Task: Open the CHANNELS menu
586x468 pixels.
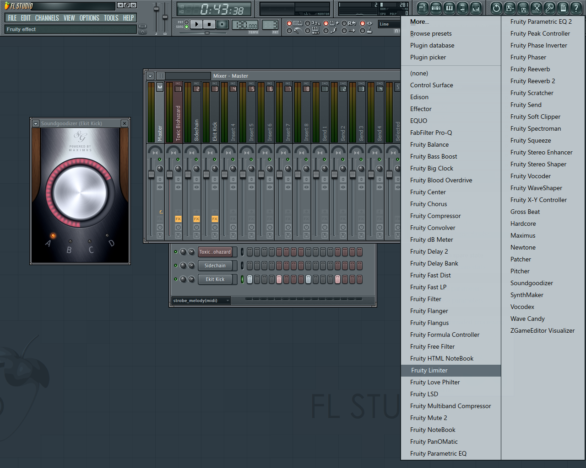Action: [x=47, y=18]
